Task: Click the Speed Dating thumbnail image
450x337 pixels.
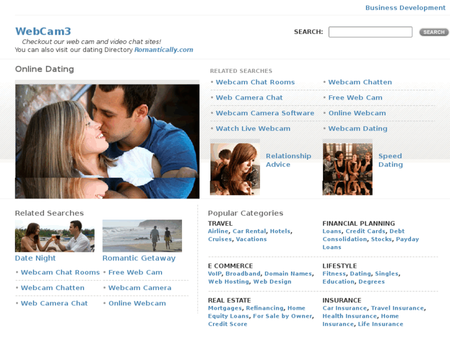Action: pyautogui.click(x=347, y=169)
